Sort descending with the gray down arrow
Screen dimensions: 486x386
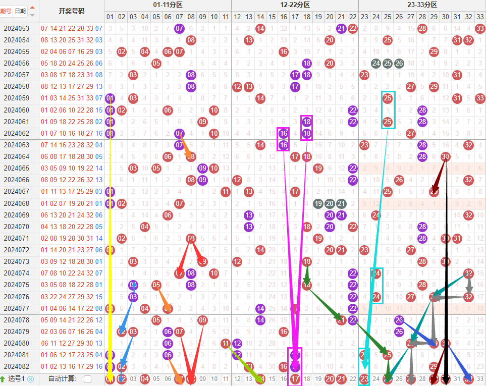tap(33, 15)
